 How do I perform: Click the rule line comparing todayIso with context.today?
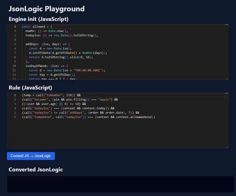tap(68, 108)
